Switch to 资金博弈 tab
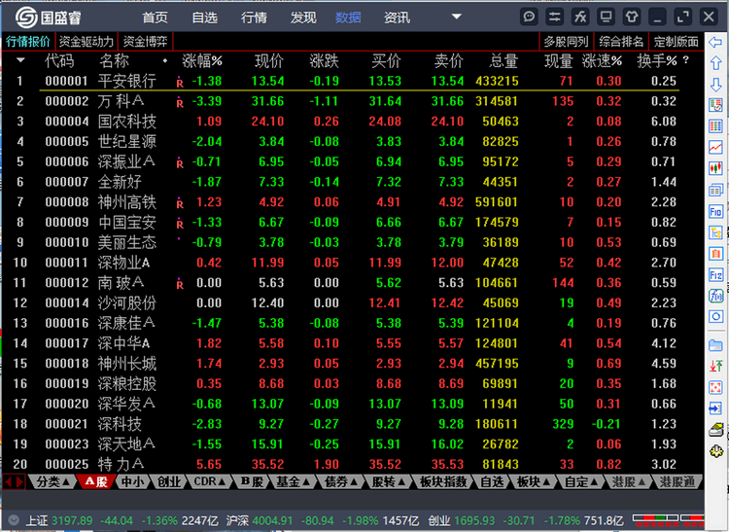Screen dimensions: 729x532 pos(145,42)
